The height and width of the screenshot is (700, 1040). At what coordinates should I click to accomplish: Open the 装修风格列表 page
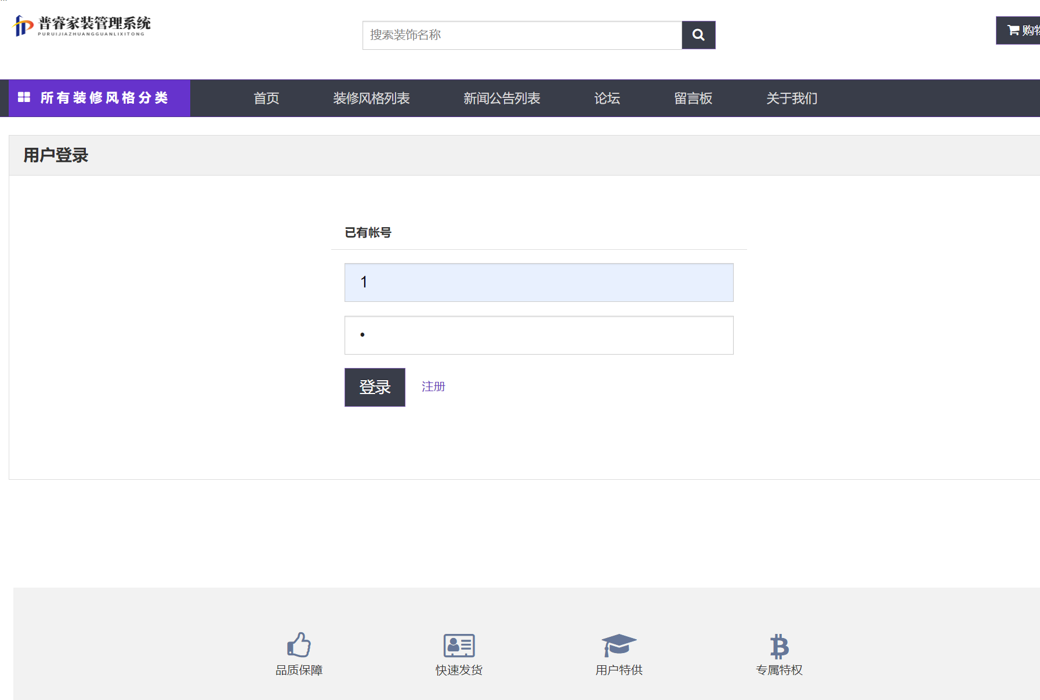point(372,99)
